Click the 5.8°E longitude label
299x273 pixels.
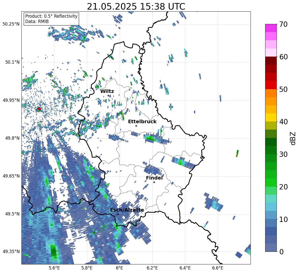(x=87, y=268)
